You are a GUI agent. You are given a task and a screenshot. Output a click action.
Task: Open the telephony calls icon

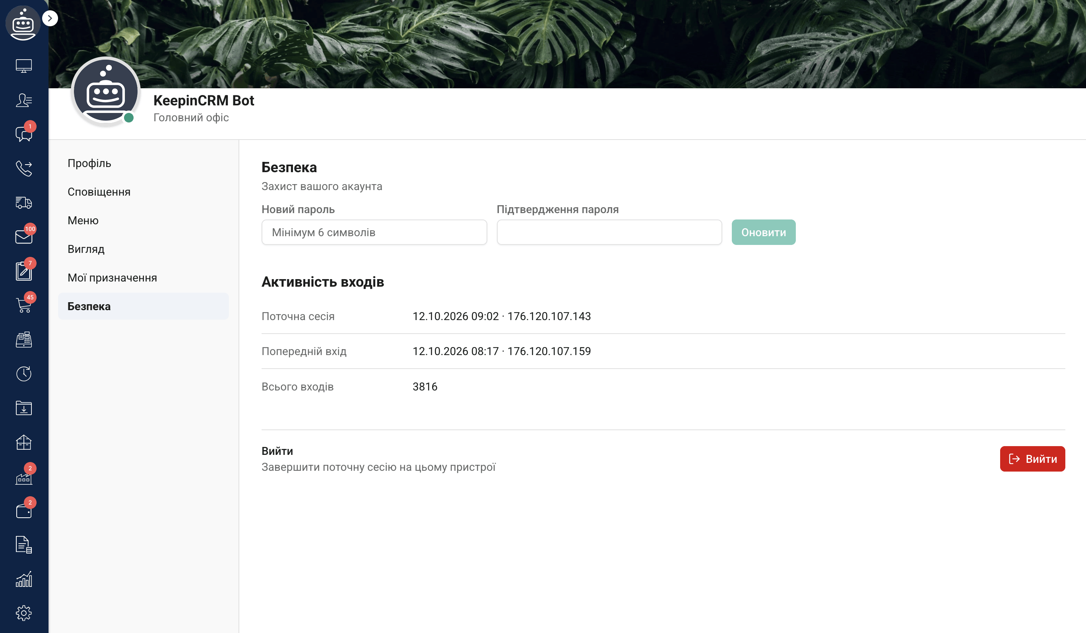24,168
